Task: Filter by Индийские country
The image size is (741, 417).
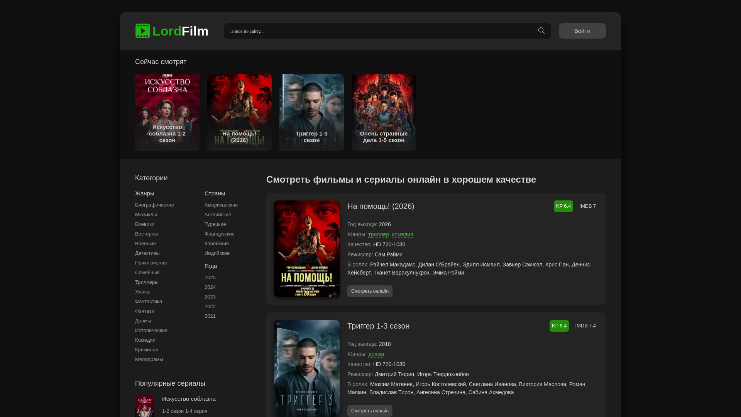Action: tap(217, 253)
